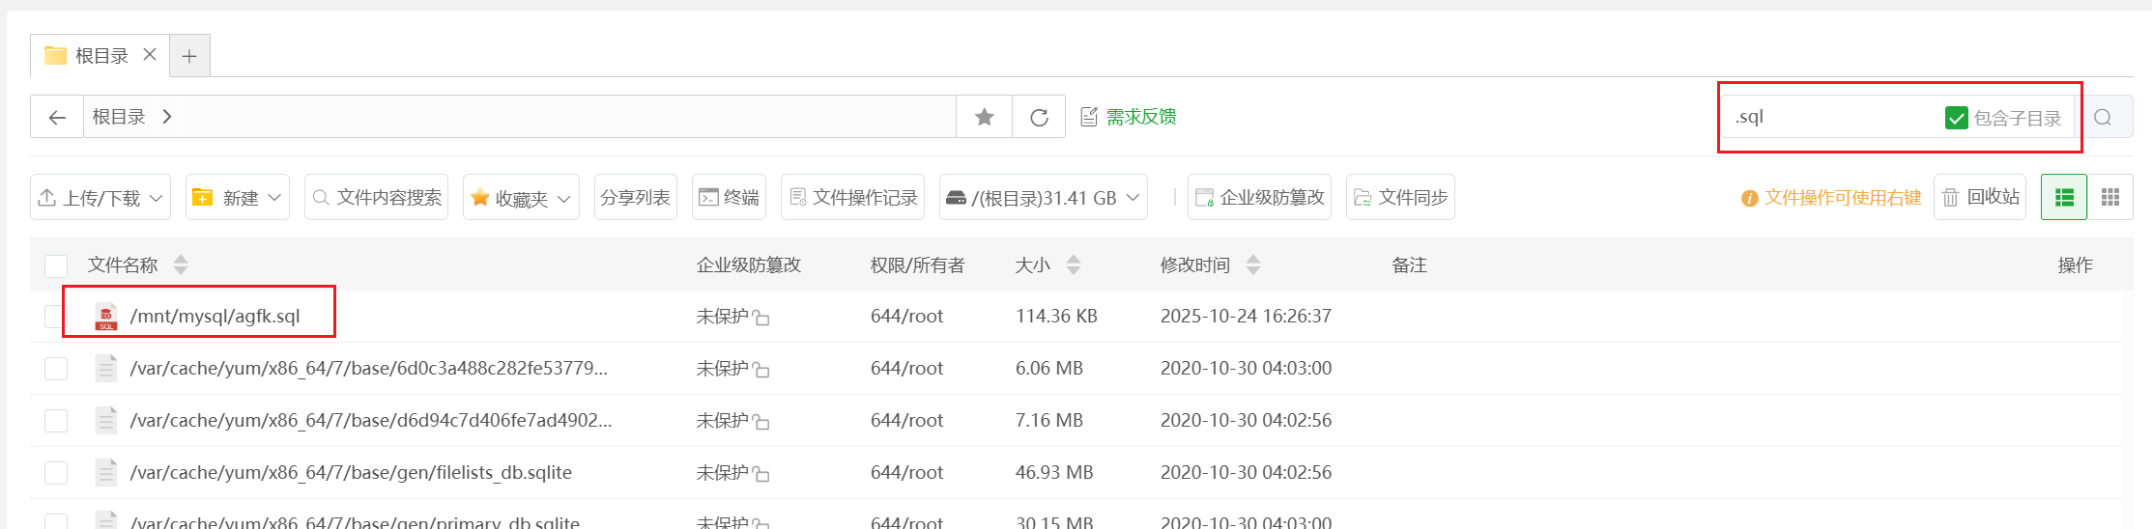This screenshot has width=2152, height=529.
Task: Click lock icon for agfk.sql protection
Action: [x=761, y=318]
